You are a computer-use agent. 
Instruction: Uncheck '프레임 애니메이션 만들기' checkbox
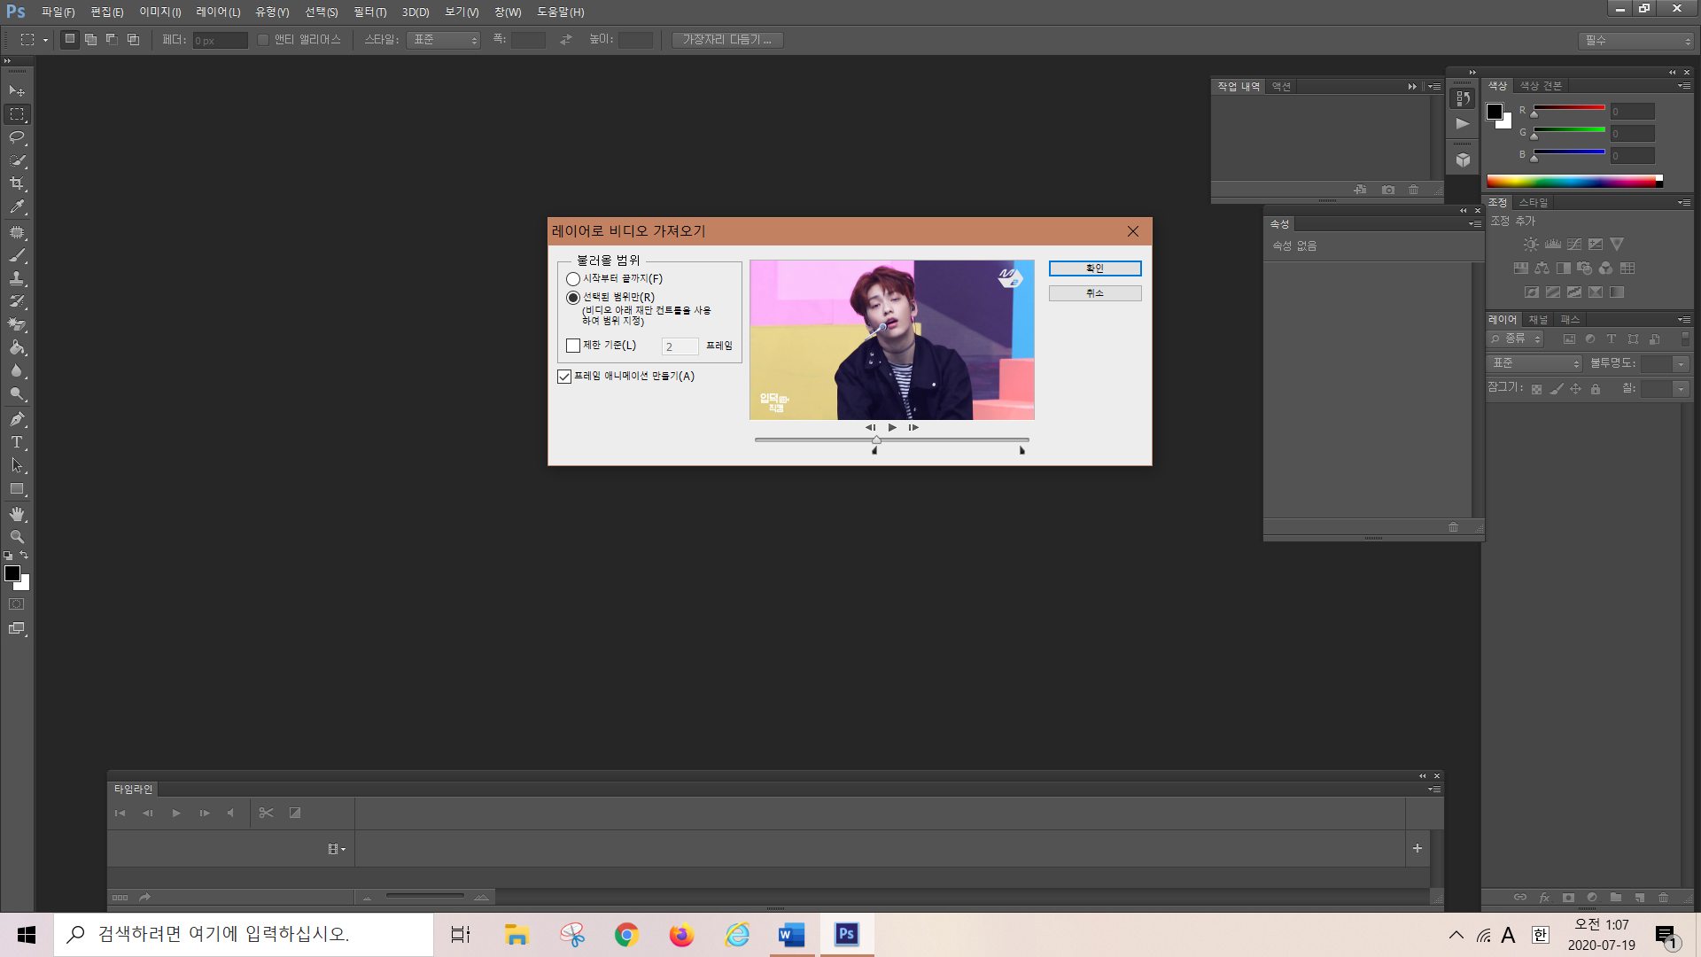(564, 377)
